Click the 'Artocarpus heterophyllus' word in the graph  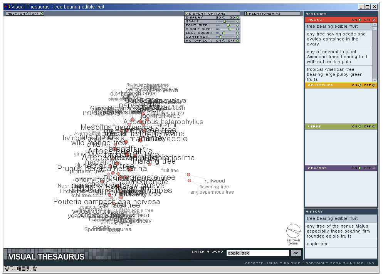point(163,122)
